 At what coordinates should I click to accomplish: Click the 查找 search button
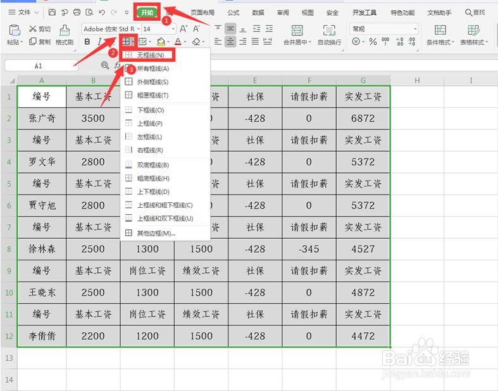475,13
